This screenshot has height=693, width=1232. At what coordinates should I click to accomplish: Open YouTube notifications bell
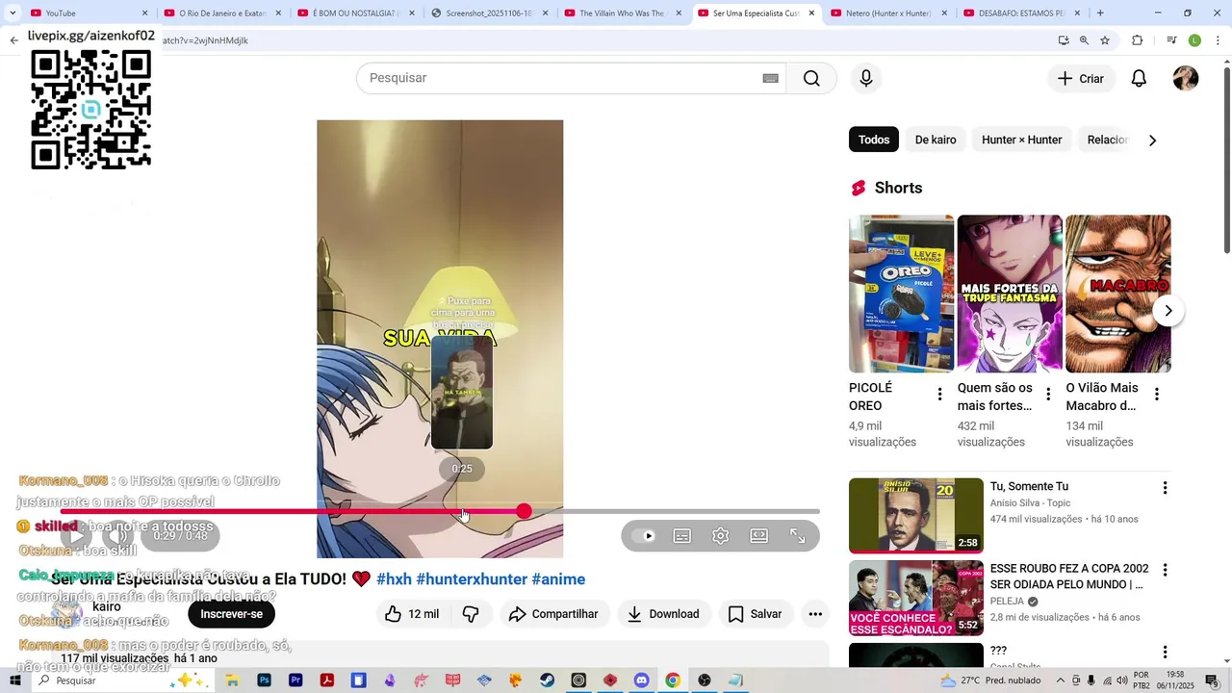click(1139, 79)
